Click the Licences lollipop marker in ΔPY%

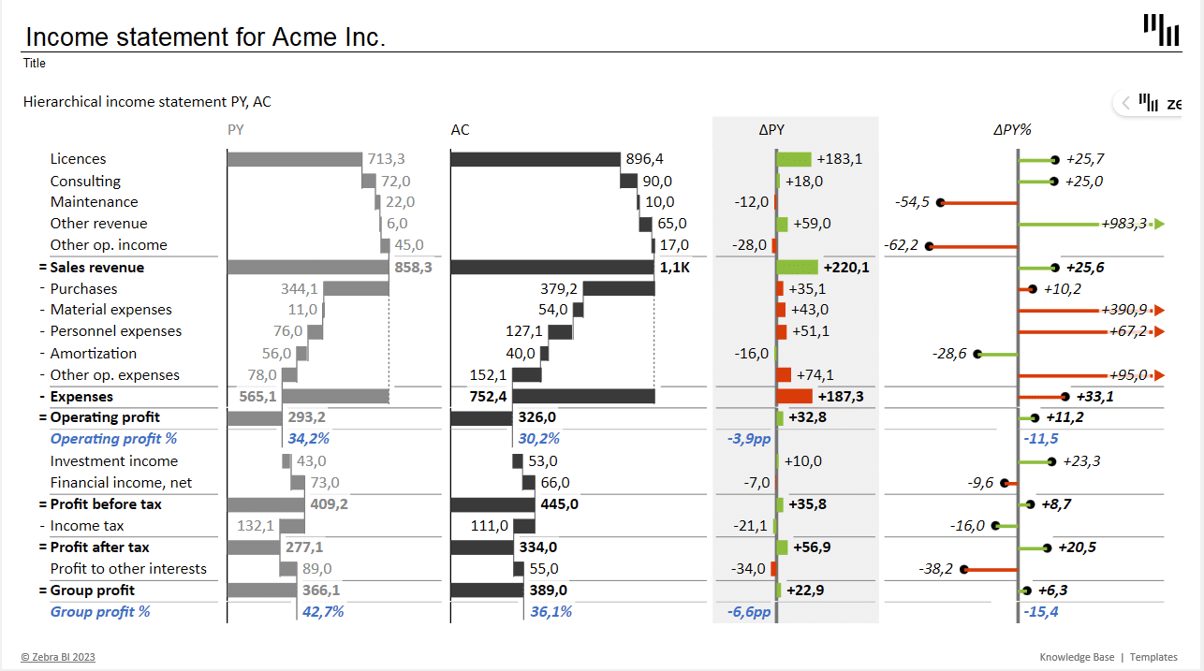click(1054, 159)
